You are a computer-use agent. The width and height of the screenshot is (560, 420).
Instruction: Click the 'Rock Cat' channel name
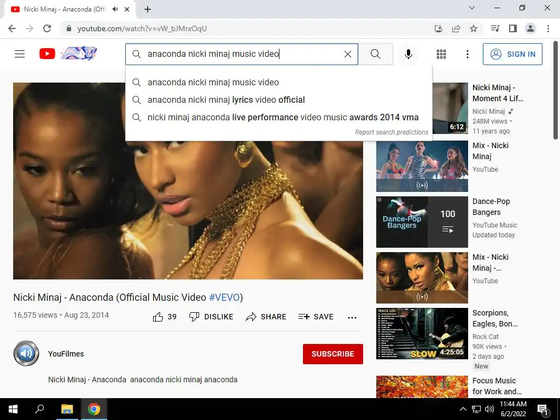pyautogui.click(x=486, y=336)
